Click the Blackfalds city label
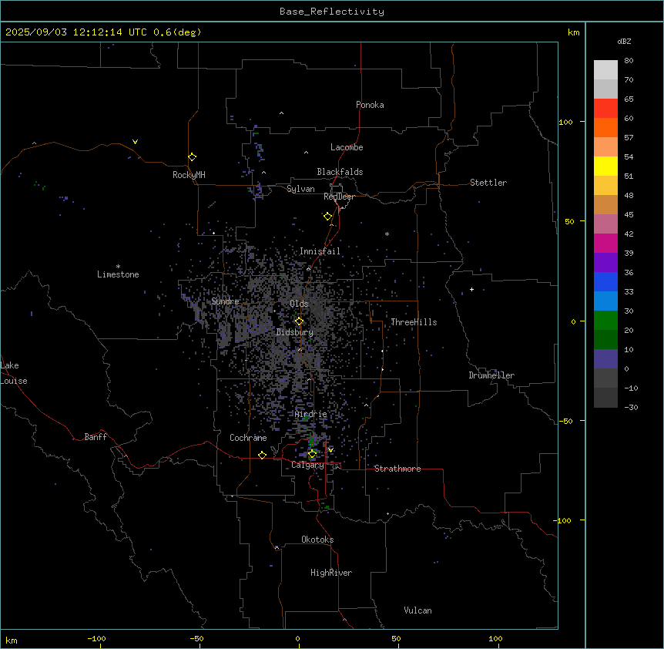This screenshot has height=649, width=664. (x=340, y=172)
